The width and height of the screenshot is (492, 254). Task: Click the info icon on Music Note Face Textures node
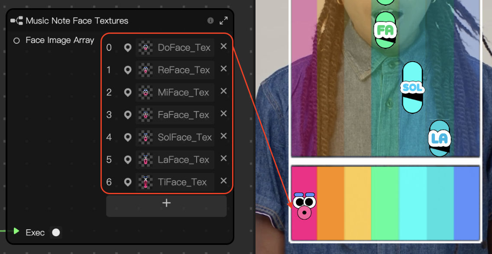[210, 21]
